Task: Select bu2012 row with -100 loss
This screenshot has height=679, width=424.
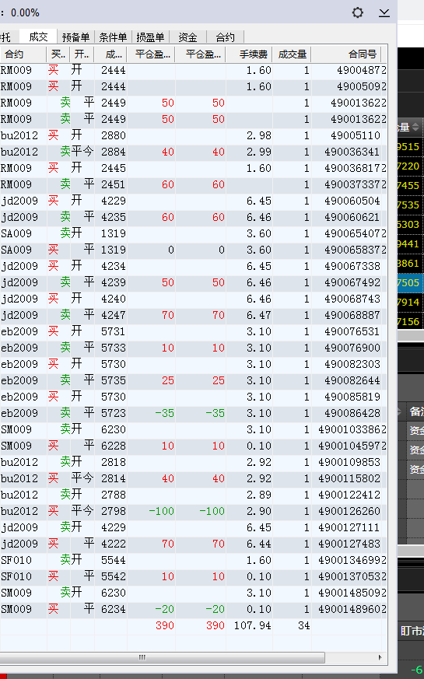Action: 193,511
